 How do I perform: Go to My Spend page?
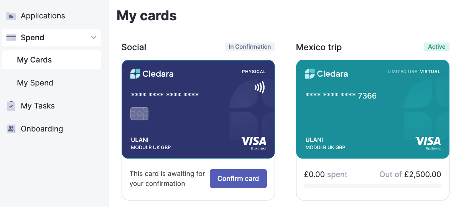(35, 83)
